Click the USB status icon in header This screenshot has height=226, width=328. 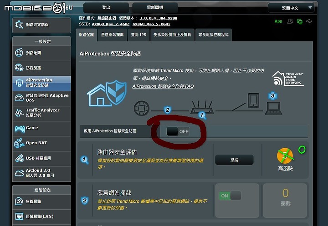pyautogui.click(x=309, y=21)
